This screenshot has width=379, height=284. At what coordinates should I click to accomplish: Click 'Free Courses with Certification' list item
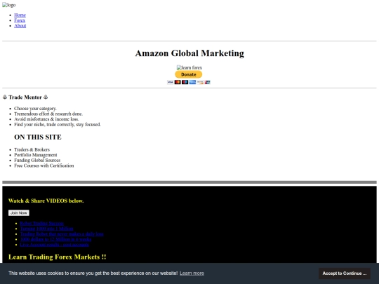44,165
